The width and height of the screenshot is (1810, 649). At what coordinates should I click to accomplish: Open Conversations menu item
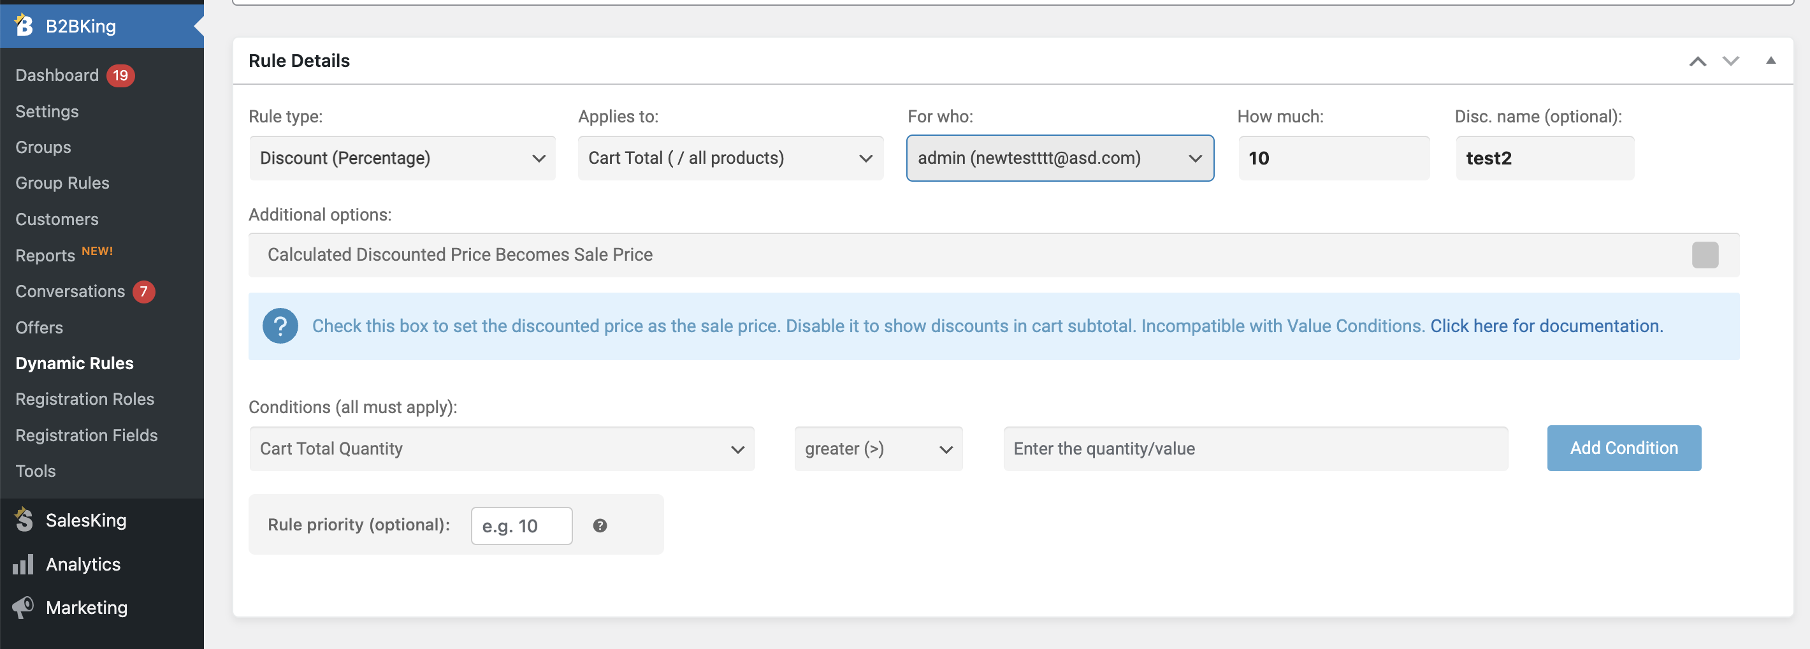(70, 291)
